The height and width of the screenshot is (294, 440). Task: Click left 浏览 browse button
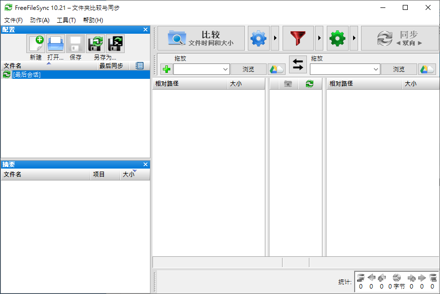point(248,69)
